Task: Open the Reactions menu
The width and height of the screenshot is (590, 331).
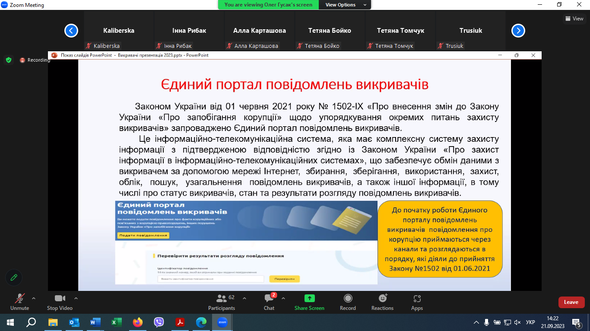Action: (x=382, y=302)
